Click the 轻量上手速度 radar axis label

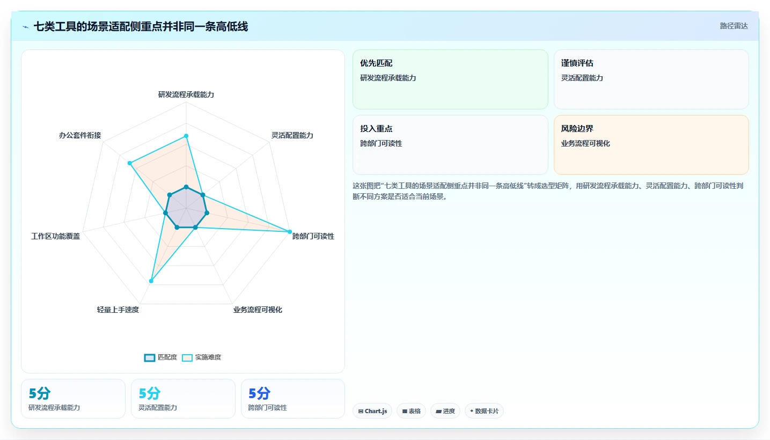pyautogui.click(x=118, y=310)
